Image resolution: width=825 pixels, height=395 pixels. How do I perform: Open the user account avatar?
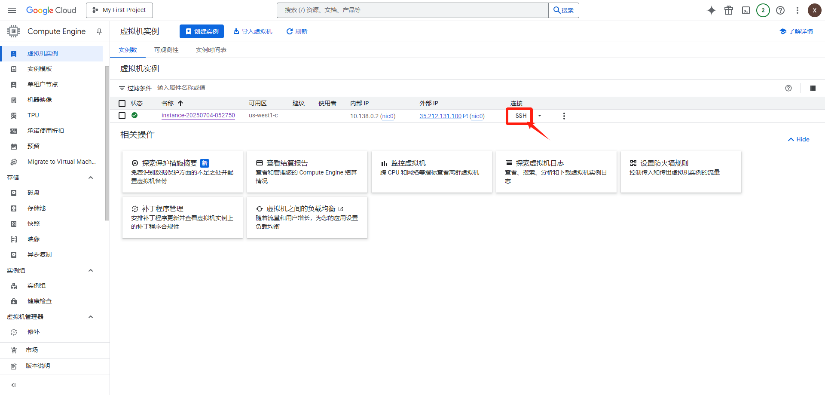(815, 10)
